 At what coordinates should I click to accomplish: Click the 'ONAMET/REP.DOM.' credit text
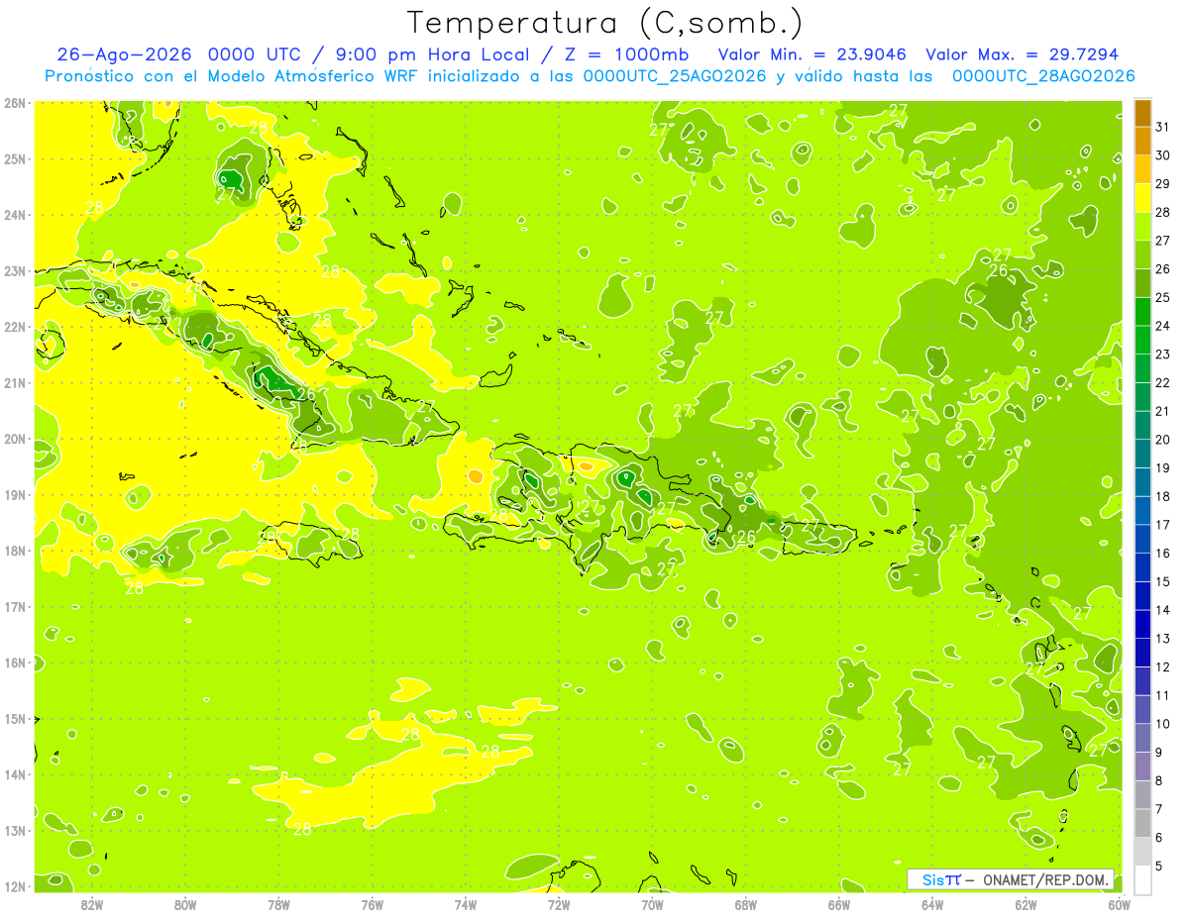tap(1045, 879)
